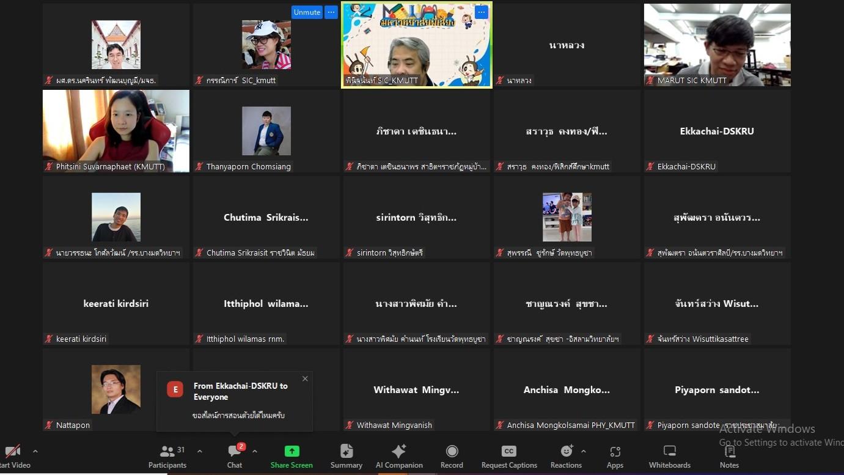Click the muted mic icon for Ekkachai-DSKRU
This screenshot has height=475, width=844.
pos(651,166)
